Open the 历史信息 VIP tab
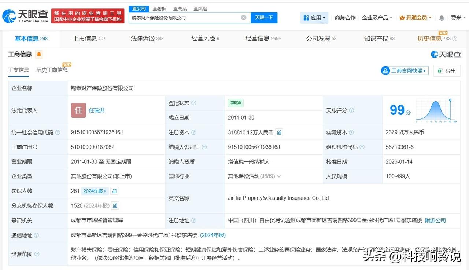The width and height of the screenshot is (469, 270). pos(434,39)
